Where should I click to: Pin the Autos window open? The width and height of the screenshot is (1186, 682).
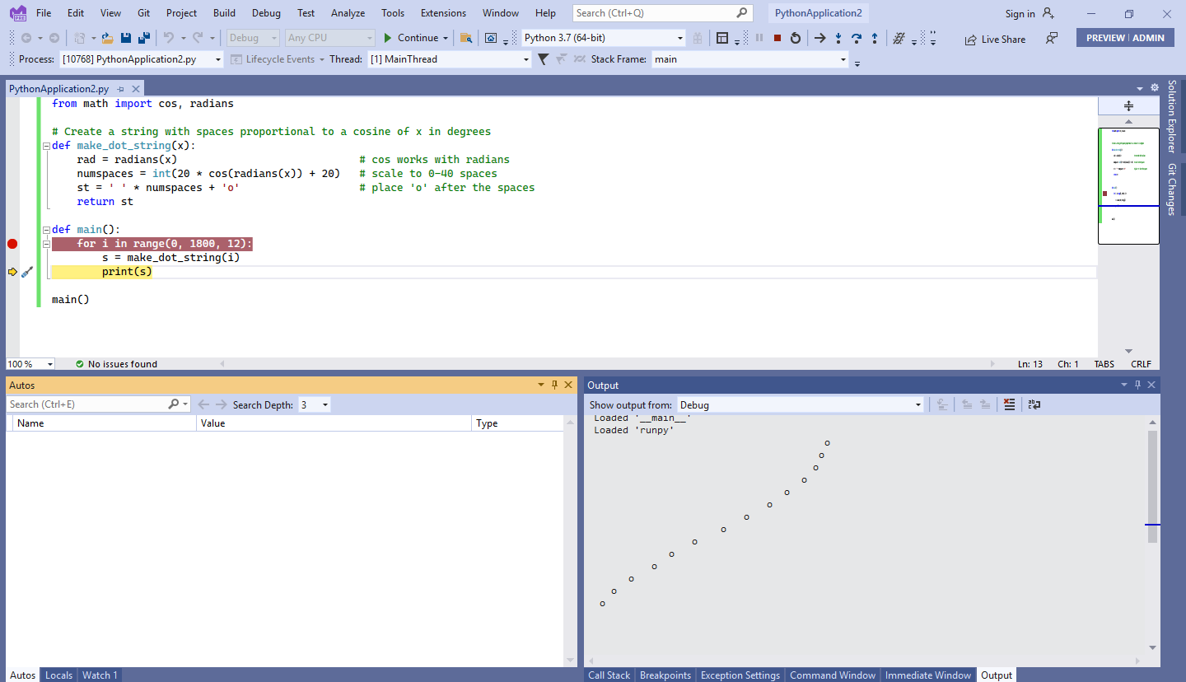(x=554, y=385)
